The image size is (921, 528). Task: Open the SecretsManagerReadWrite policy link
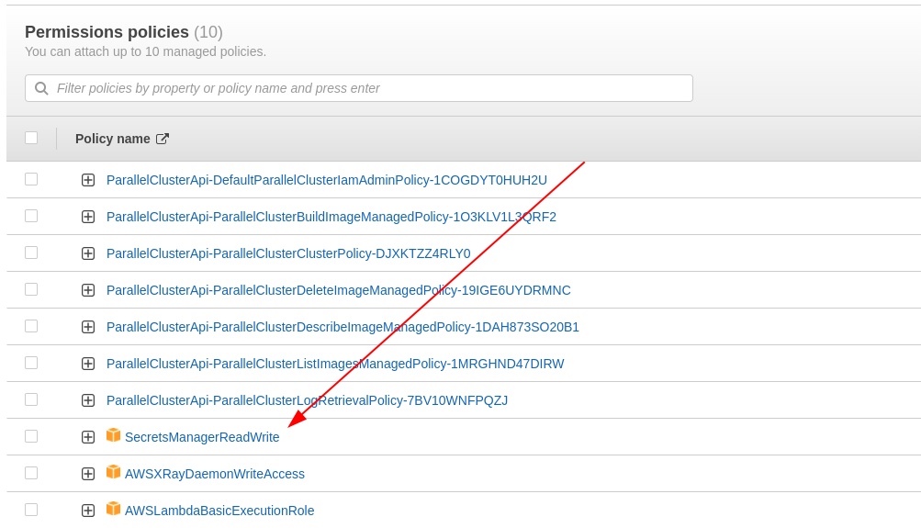coord(202,437)
